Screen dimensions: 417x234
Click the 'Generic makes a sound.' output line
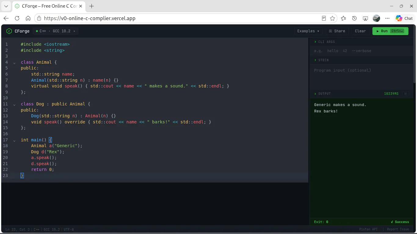(340, 105)
